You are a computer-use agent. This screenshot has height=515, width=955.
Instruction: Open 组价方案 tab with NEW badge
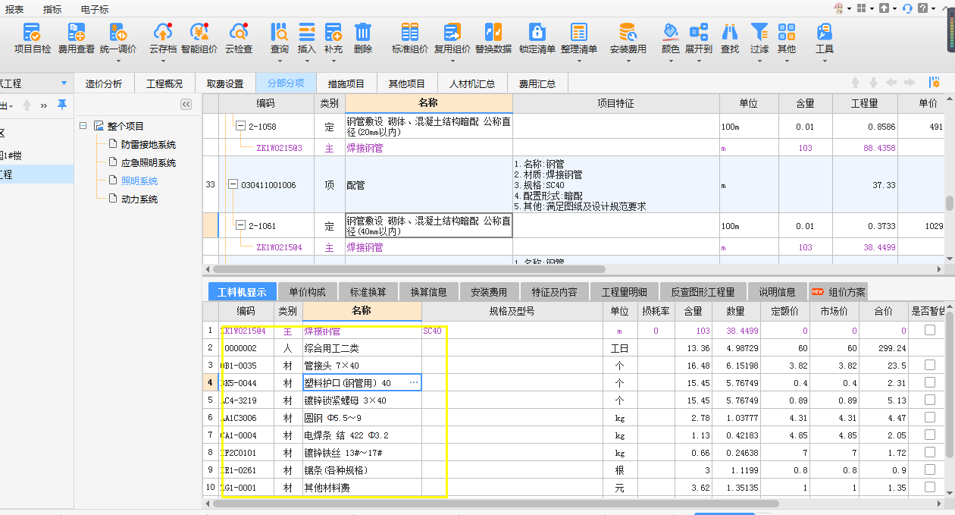838,292
